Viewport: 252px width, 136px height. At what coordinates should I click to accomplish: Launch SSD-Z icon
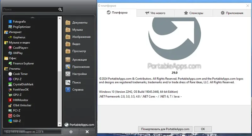click(x=10, y=121)
